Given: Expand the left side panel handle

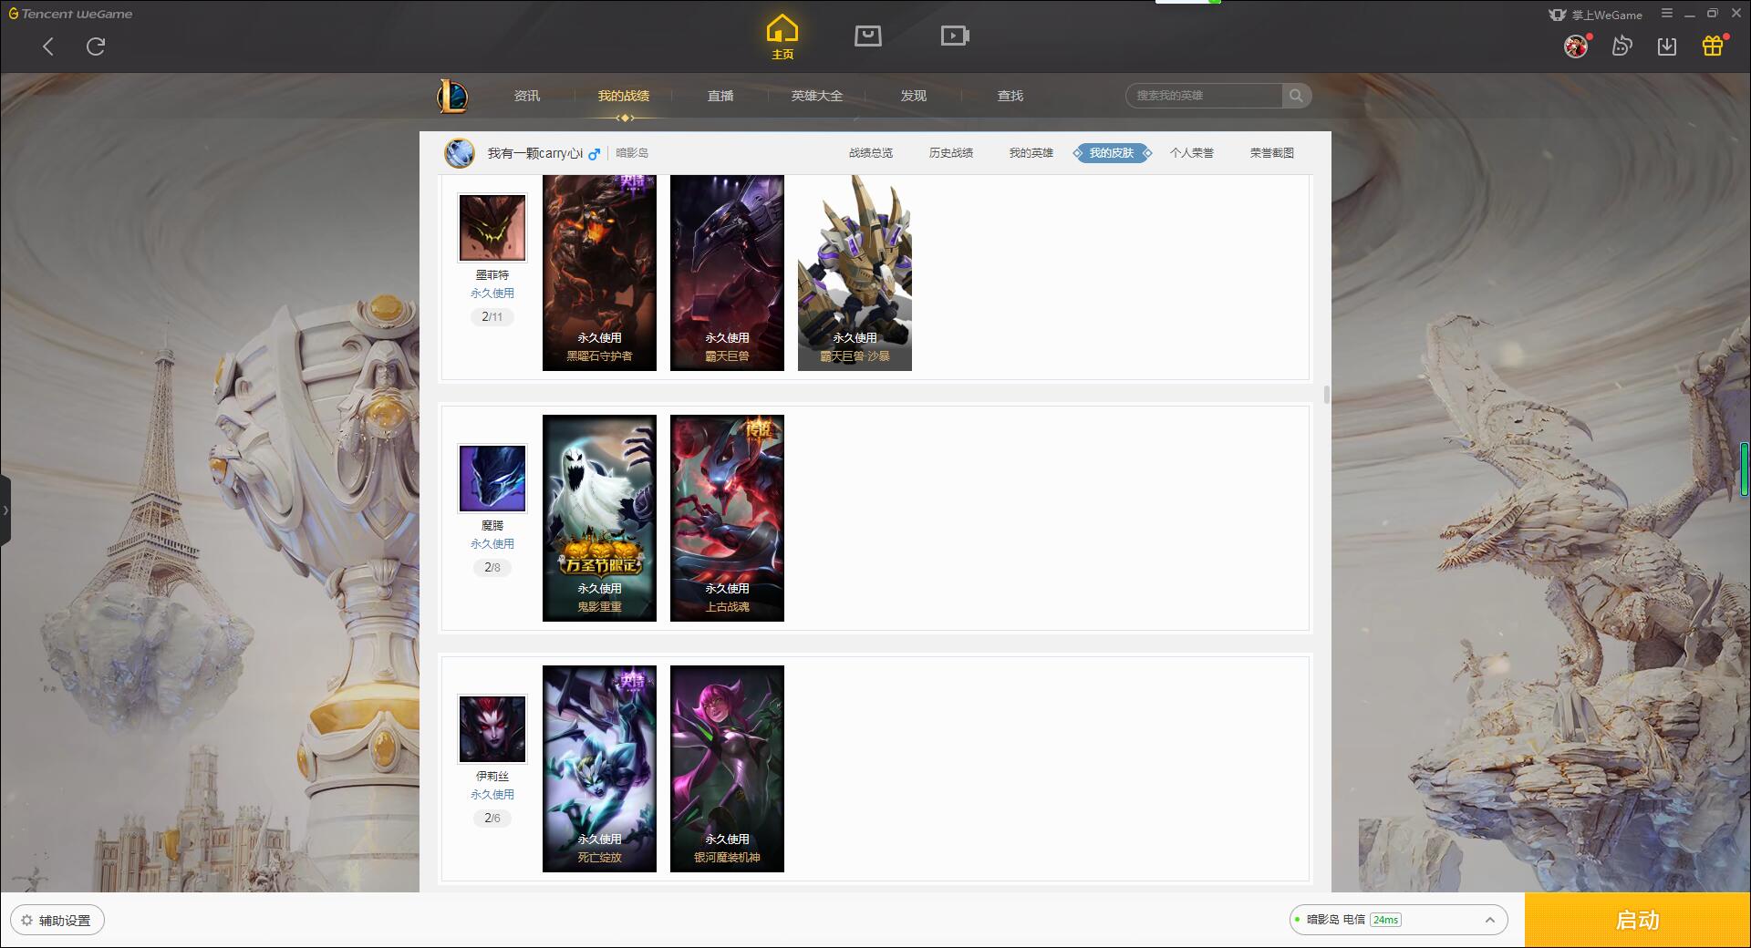Looking at the screenshot, I should pyautogui.click(x=5, y=510).
